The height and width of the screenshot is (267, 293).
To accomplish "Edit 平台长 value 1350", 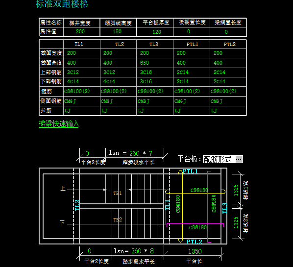I will [x=195, y=251].
